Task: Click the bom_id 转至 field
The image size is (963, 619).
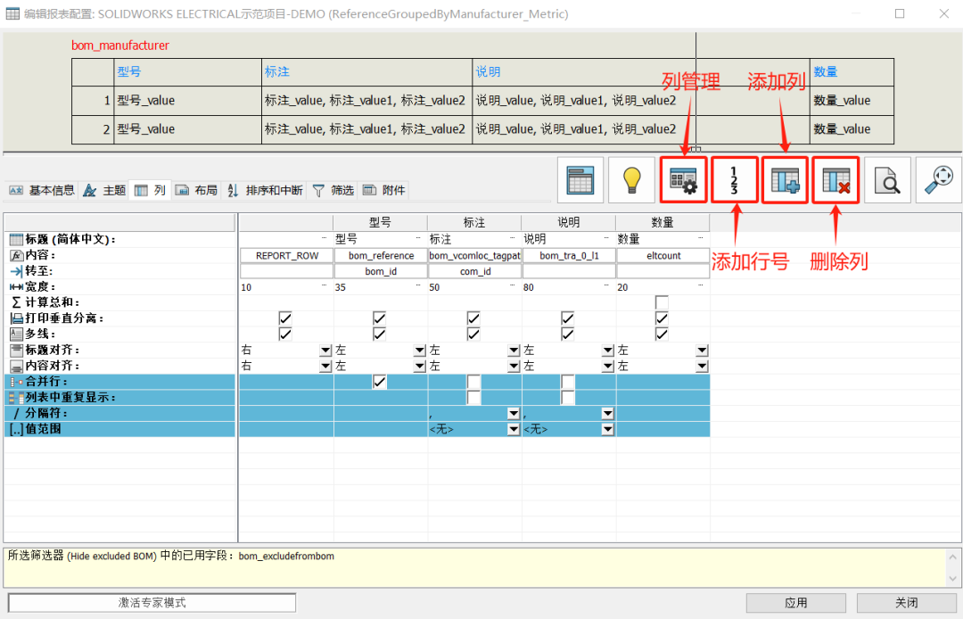Action: [381, 271]
